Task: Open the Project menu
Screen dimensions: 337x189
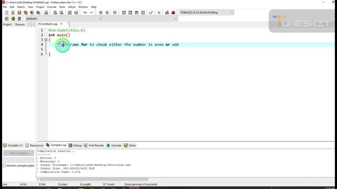Action: coord(40,7)
